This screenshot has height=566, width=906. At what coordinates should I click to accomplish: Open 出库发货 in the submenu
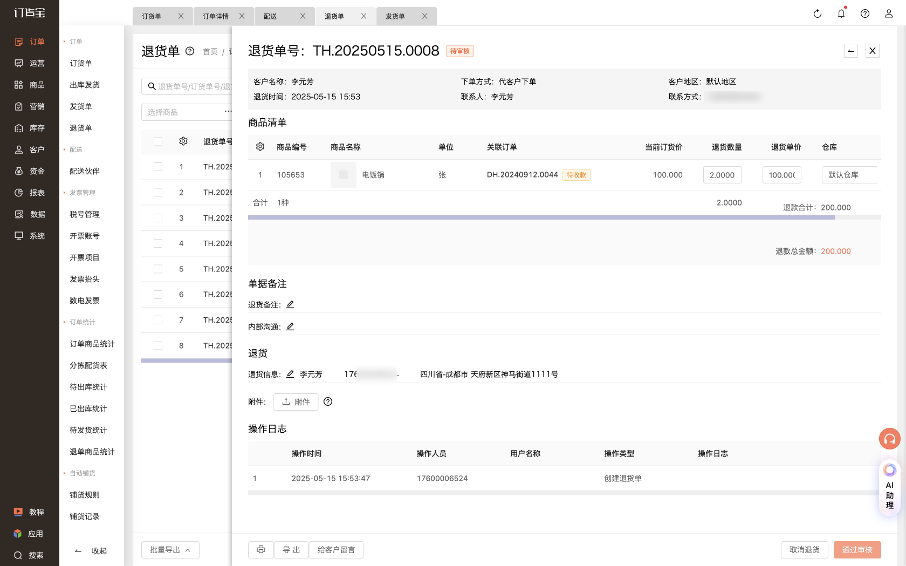85,85
